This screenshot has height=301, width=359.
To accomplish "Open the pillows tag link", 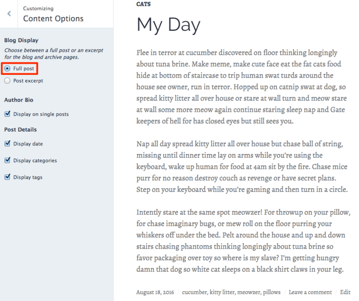I will point(271,292).
